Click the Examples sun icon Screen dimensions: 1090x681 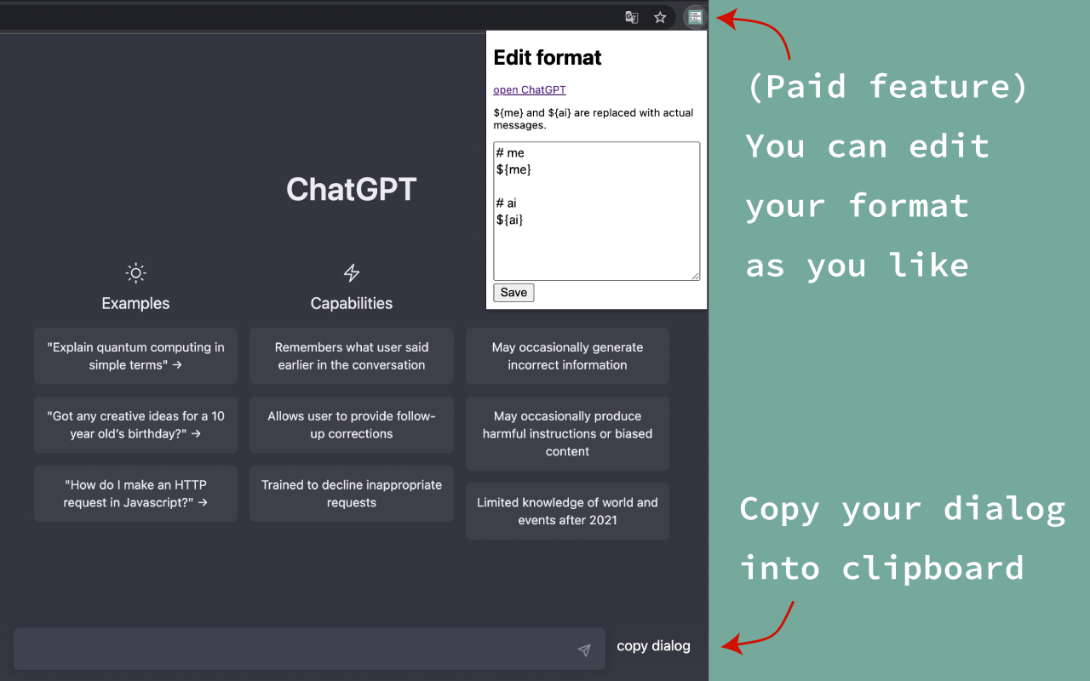pyautogui.click(x=135, y=273)
